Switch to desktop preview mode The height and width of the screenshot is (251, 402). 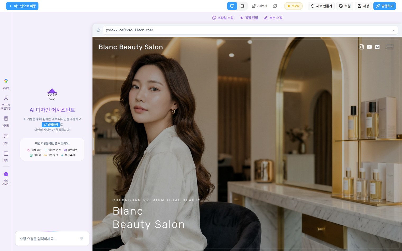tap(232, 6)
